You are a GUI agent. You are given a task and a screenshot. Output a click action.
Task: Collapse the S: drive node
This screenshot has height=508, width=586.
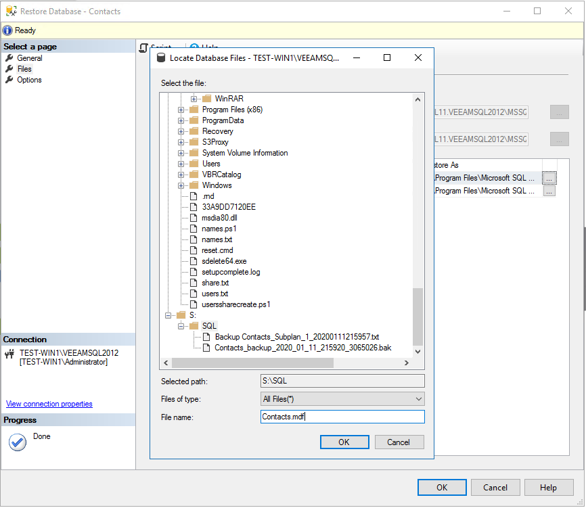click(168, 316)
